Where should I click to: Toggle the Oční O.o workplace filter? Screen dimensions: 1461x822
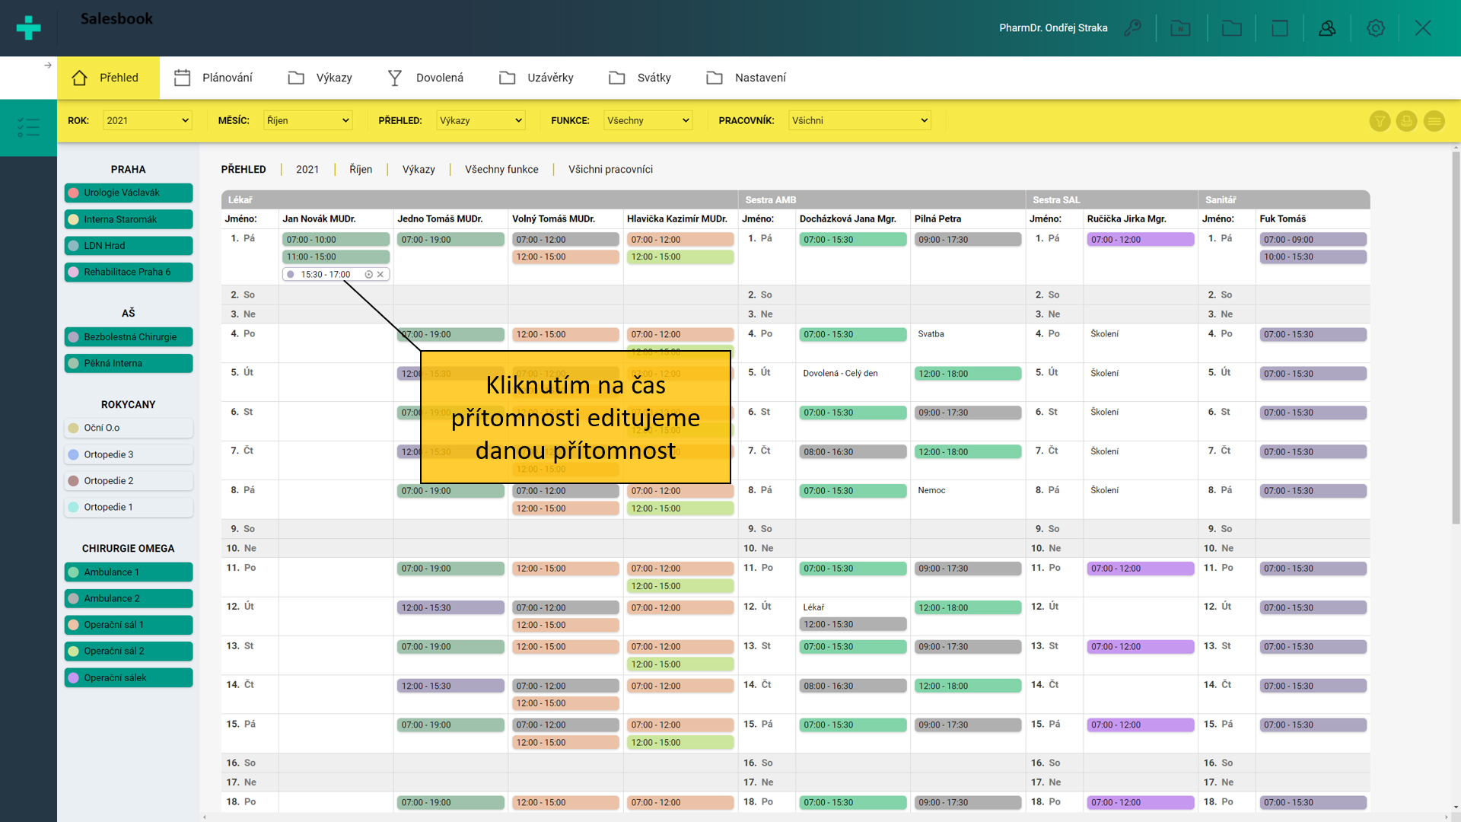click(129, 429)
